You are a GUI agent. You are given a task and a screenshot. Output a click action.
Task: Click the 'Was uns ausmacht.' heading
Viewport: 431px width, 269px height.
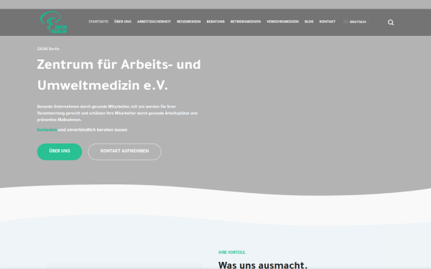pyautogui.click(x=263, y=265)
